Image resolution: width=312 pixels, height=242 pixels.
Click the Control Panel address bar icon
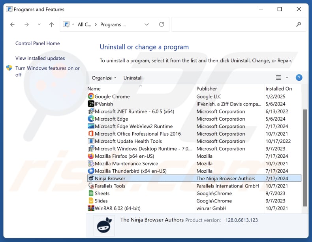point(66,25)
